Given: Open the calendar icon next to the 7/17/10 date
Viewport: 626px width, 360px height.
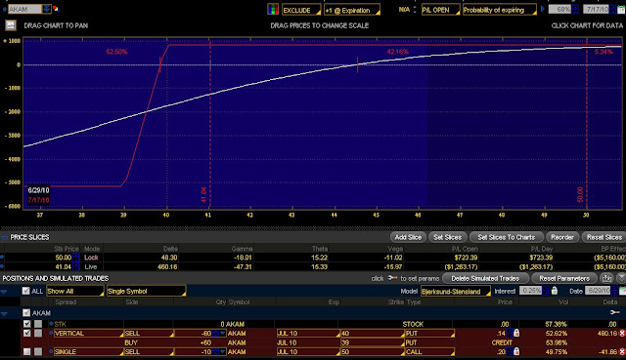Looking at the screenshot, I should [x=622, y=9].
